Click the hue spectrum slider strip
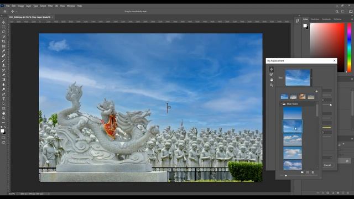This screenshot has width=354, height=199. tap(349, 48)
